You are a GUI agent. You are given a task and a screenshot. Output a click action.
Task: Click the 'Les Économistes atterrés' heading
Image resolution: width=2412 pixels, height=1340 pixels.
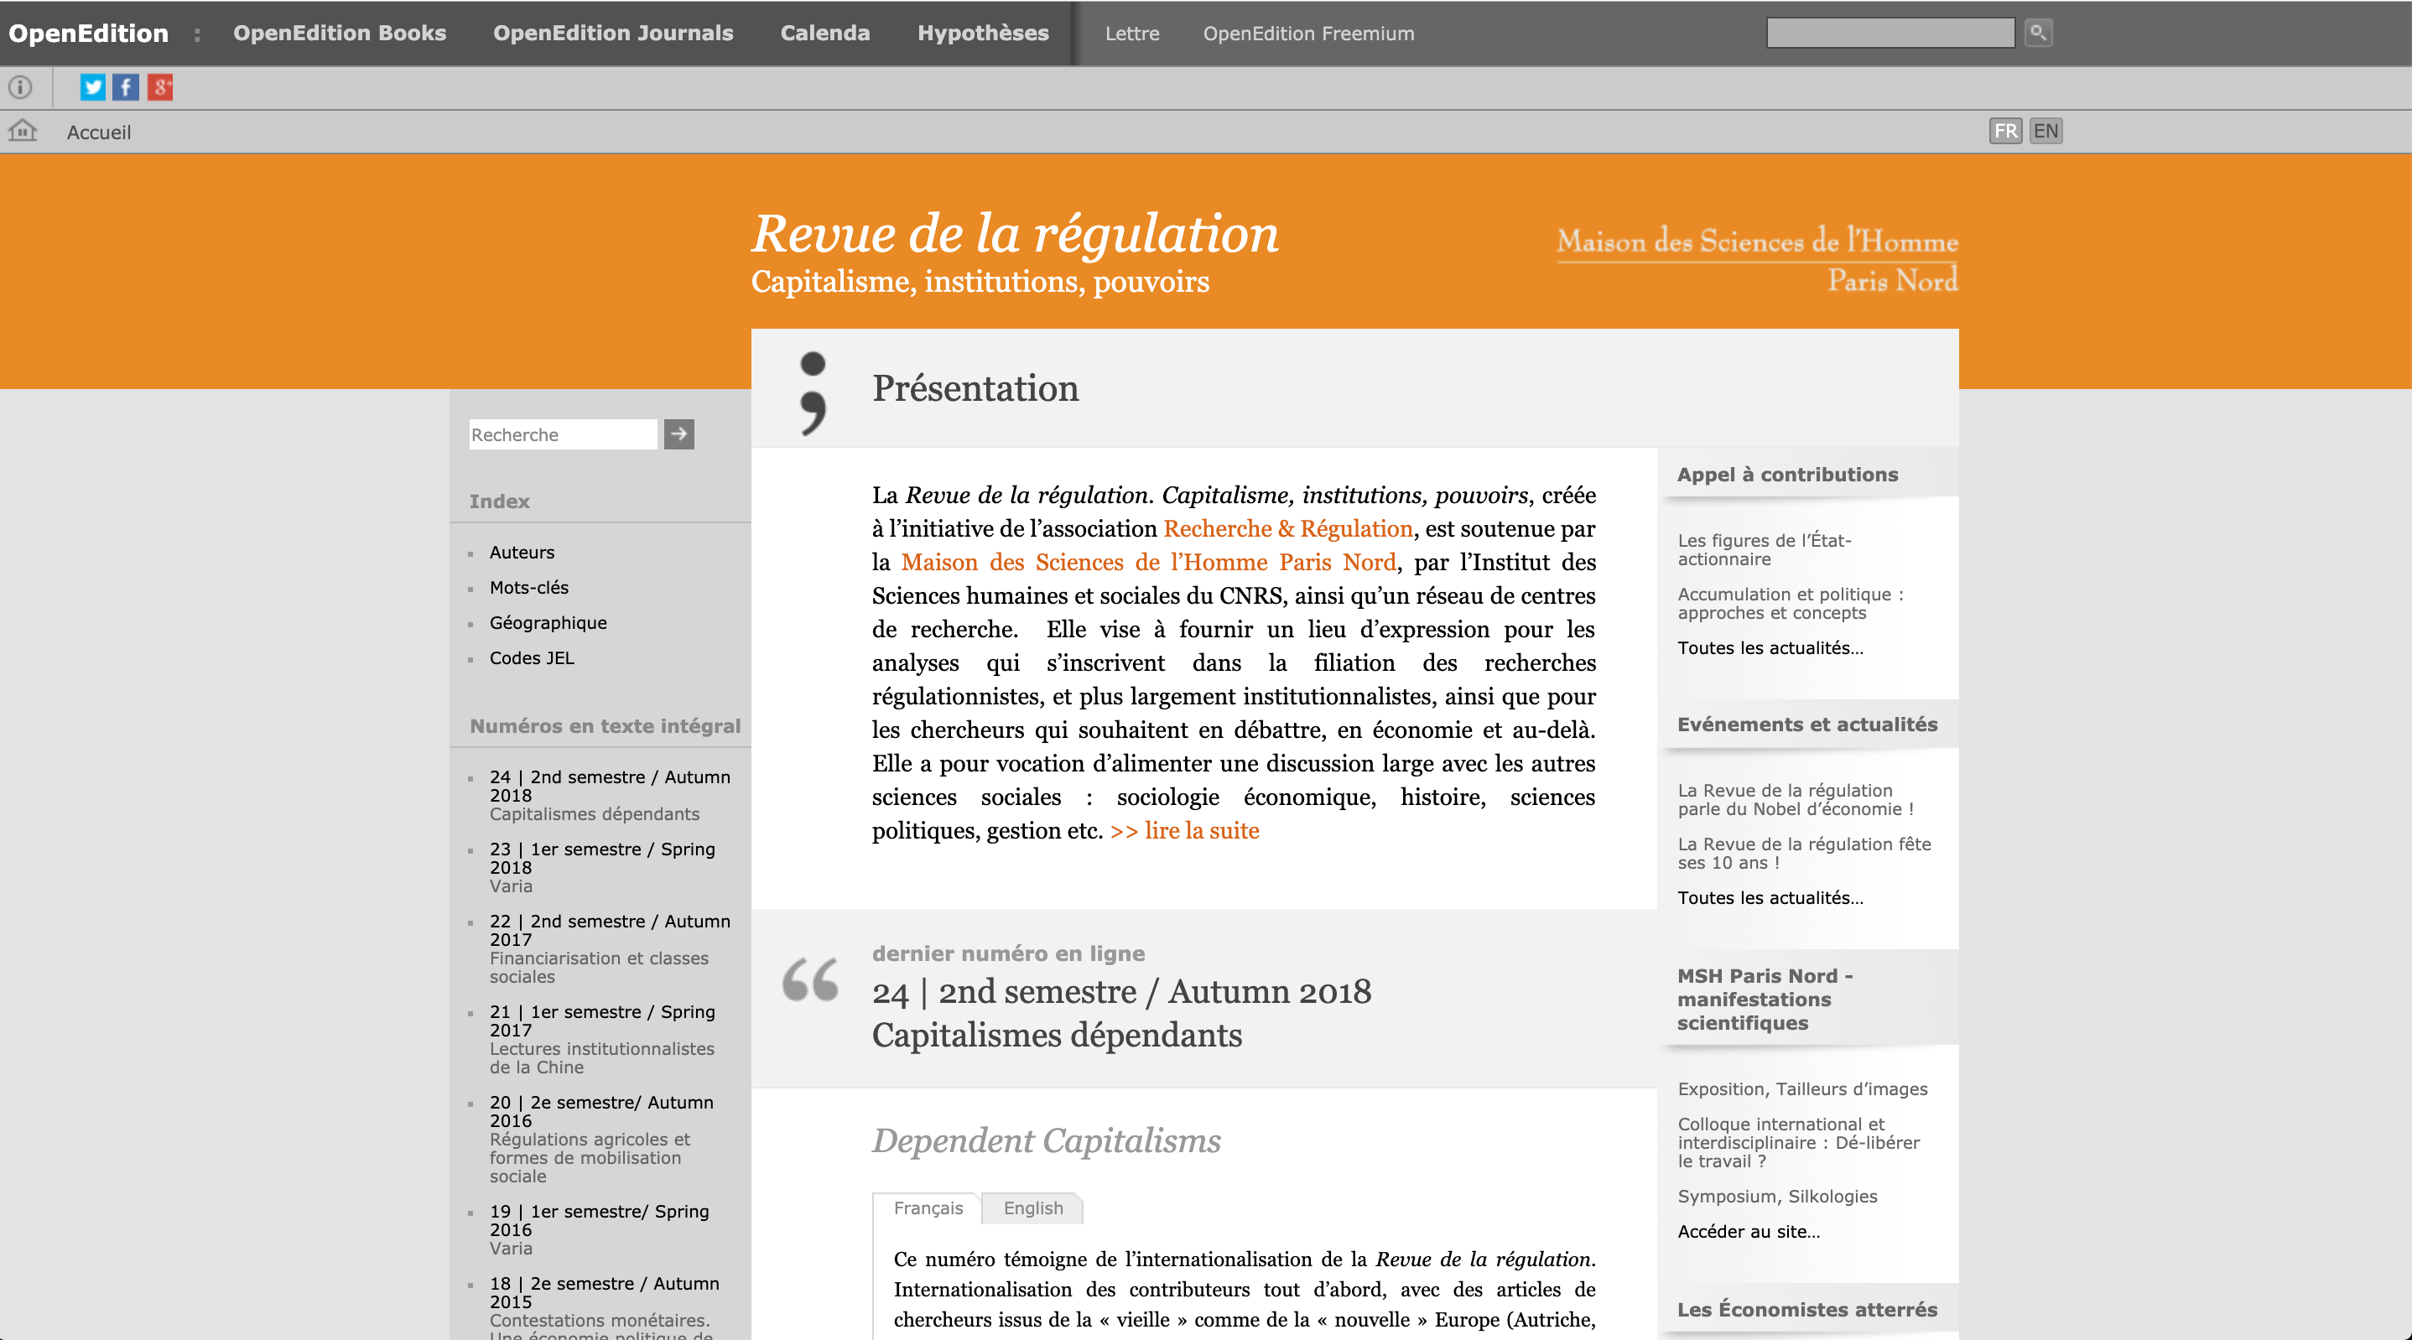(x=1806, y=1309)
